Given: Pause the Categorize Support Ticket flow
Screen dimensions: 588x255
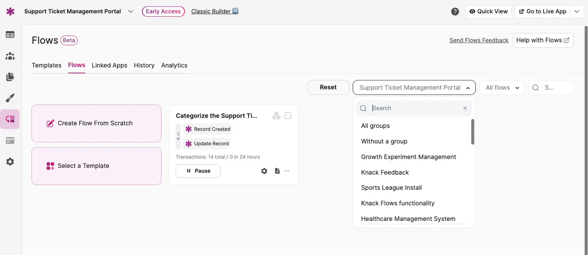Looking at the screenshot, I should (x=198, y=171).
